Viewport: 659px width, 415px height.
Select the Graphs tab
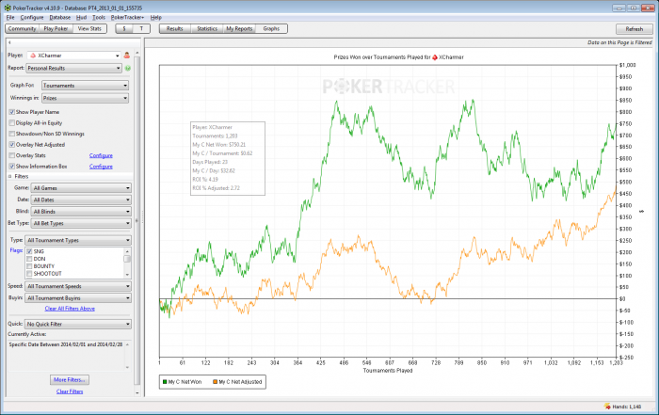click(271, 28)
